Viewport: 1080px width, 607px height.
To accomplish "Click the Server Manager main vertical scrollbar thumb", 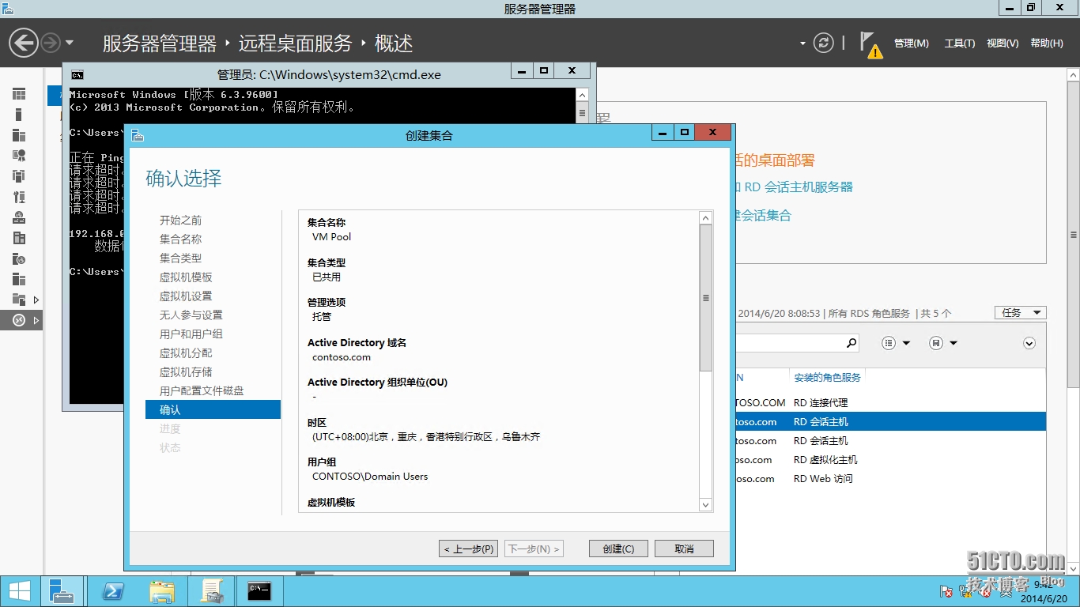I will click(x=1073, y=235).
